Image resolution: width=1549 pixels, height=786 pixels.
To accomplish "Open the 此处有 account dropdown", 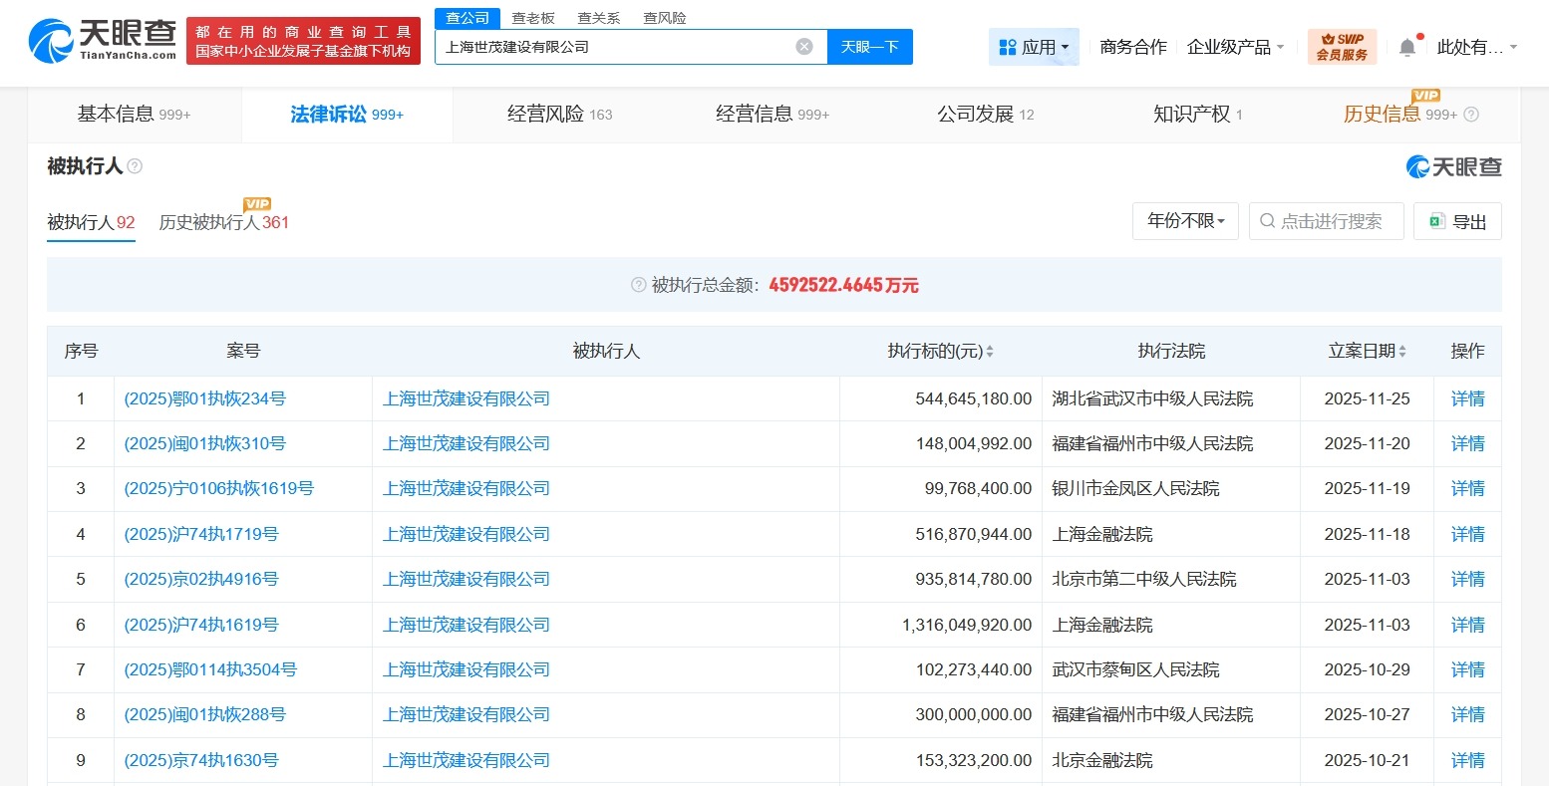I will [1474, 46].
